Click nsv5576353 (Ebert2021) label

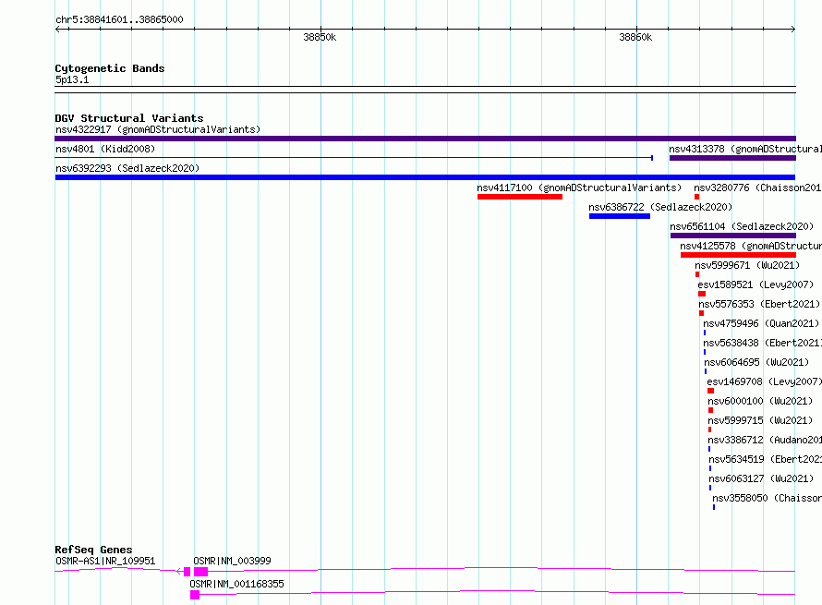click(758, 304)
